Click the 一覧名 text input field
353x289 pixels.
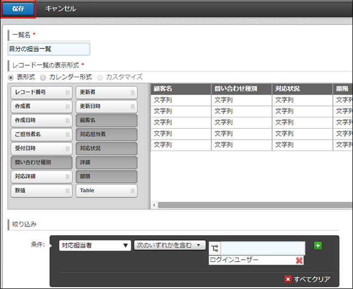(49, 49)
